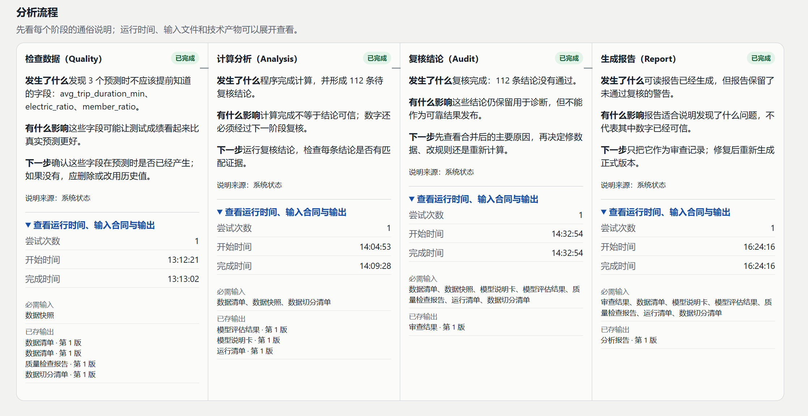Click 尝试次数 row in the Audit stage
The height and width of the screenshot is (416, 808).
click(x=496, y=215)
